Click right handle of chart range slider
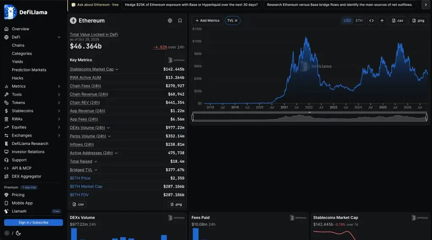The image size is (432, 240). click(427, 117)
